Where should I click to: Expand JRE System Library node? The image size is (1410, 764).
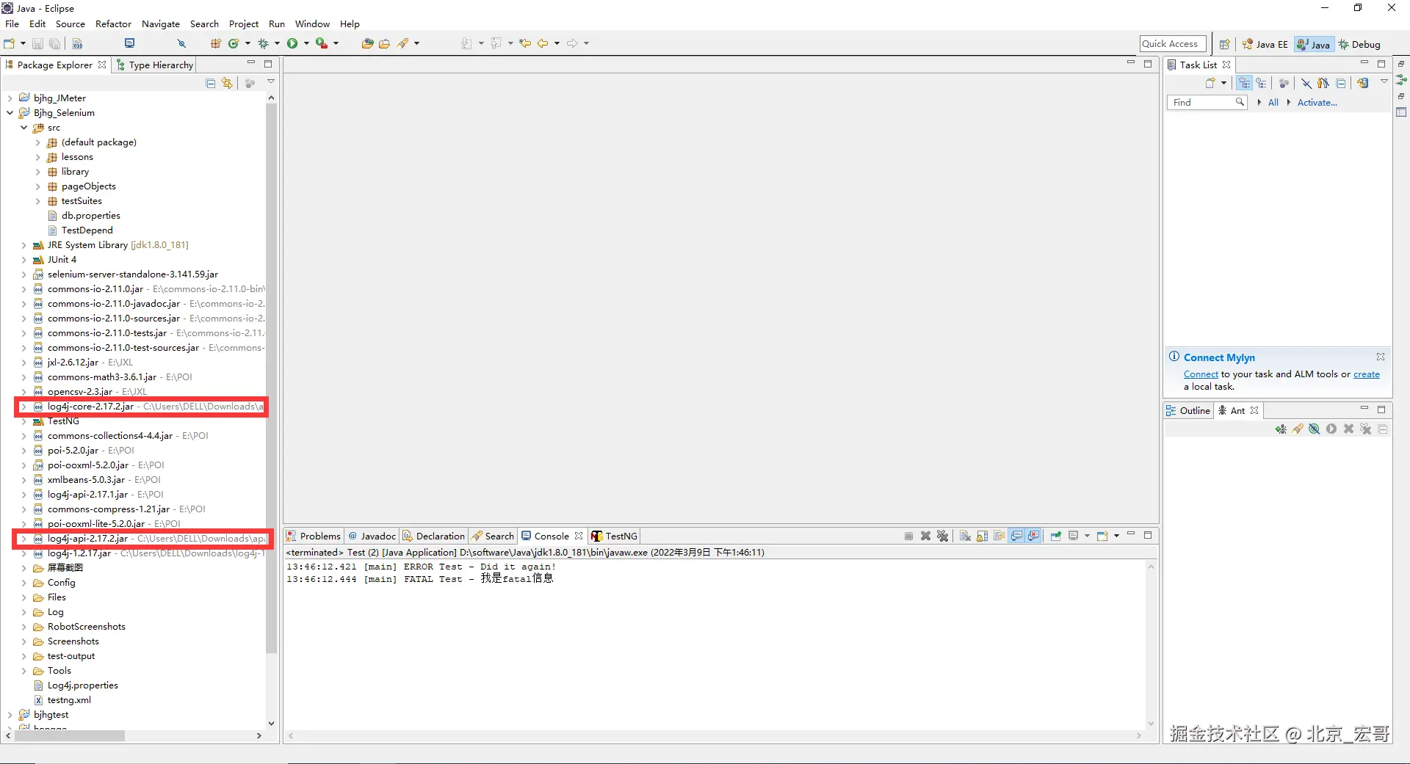[x=23, y=245]
